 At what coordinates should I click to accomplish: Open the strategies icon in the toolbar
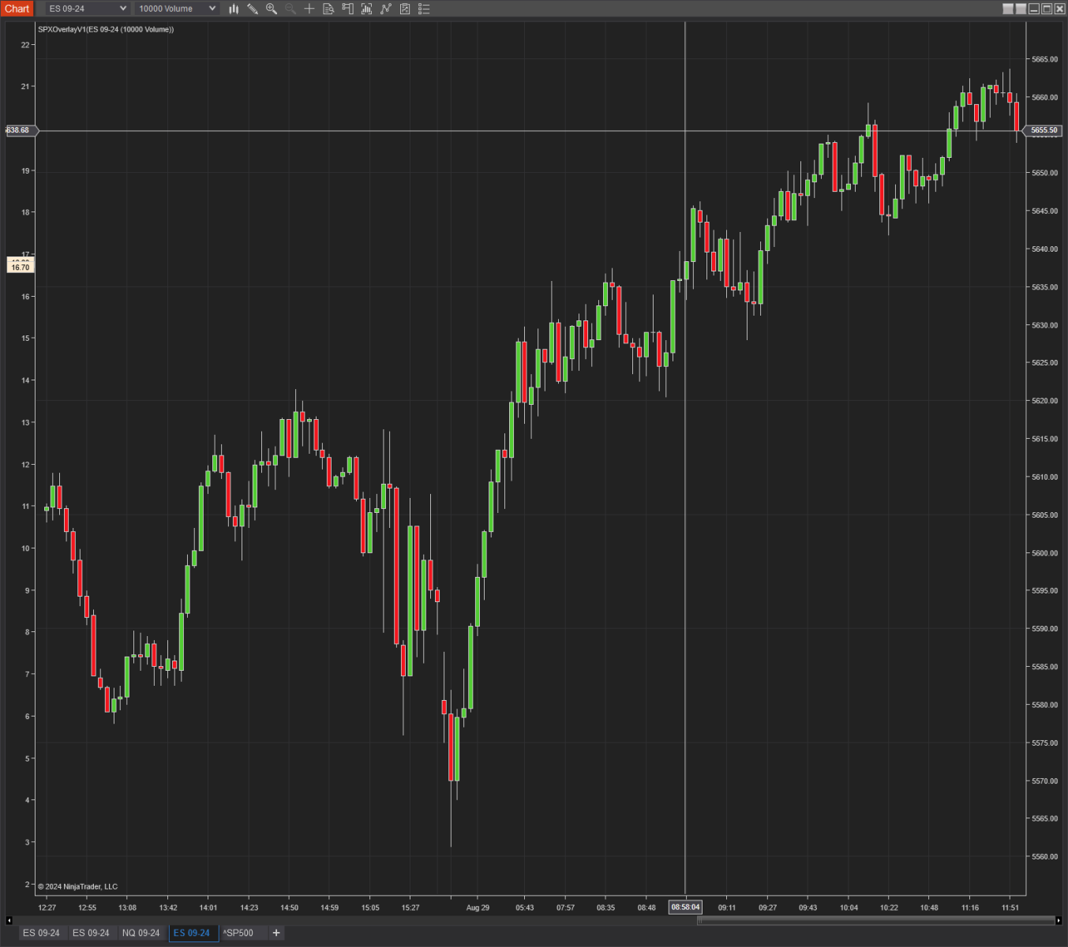pyautogui.click(x=385, y=9)
